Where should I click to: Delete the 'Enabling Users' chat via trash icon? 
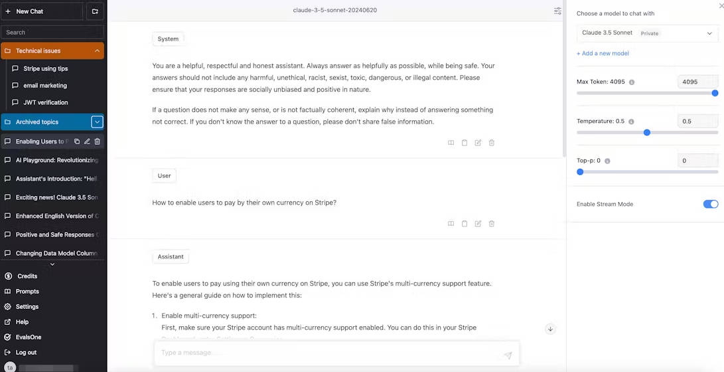click(x=97, y=141)
